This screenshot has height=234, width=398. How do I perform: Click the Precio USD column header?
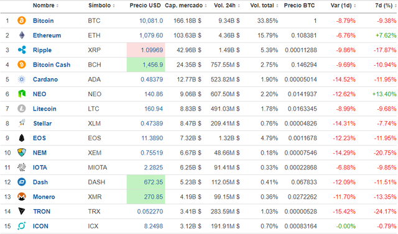pyautogui.click(x=145, y=6)
